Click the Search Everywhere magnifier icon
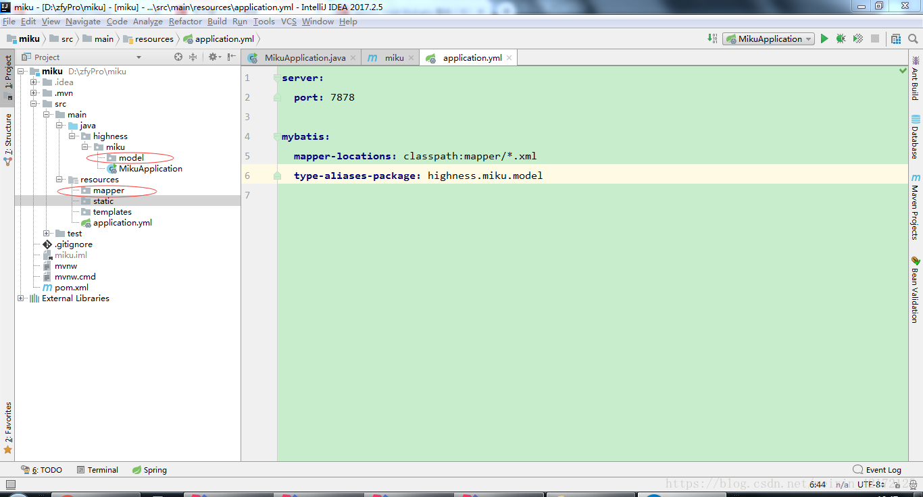This screenshot has height=497, width=923. 912,38
